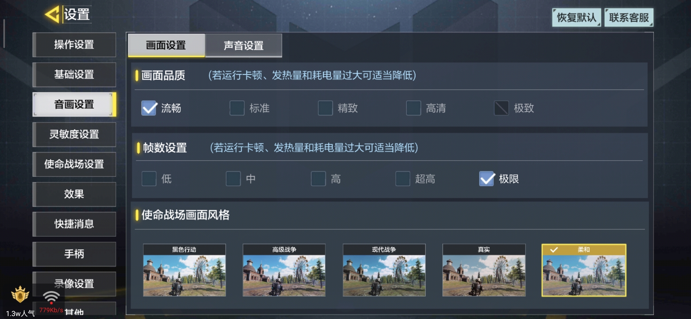Select 黑色行动 style thumbnail

click(x=184, y=270)
